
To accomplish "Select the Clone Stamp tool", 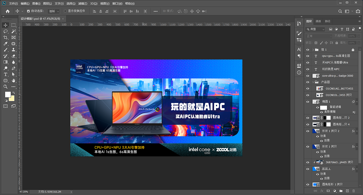I will coord(13,50).
